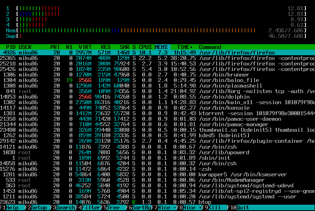
Task: Click the CPU 2 usage meter
Action: (156, 14)
